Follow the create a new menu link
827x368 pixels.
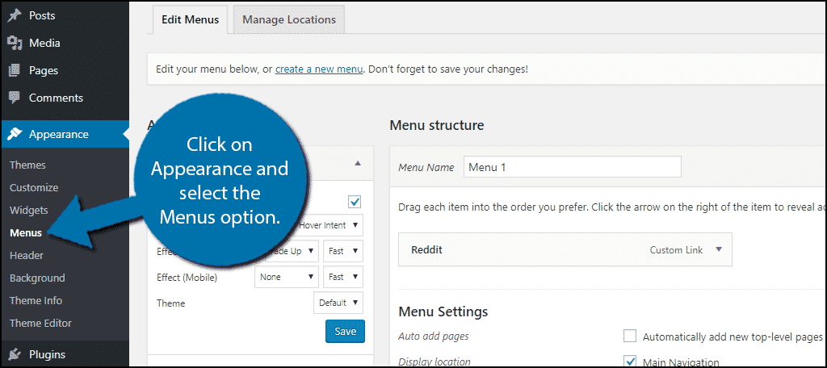point(318,69)
